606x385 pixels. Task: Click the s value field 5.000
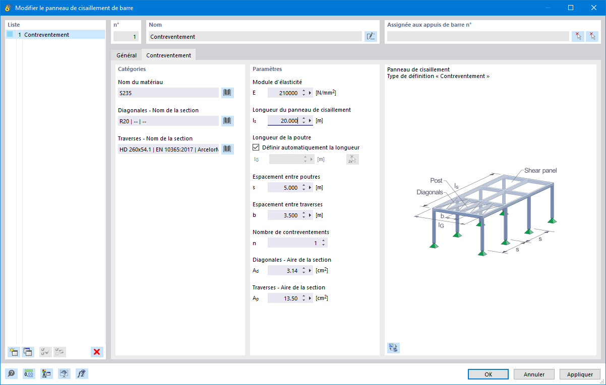pos(284,187)
